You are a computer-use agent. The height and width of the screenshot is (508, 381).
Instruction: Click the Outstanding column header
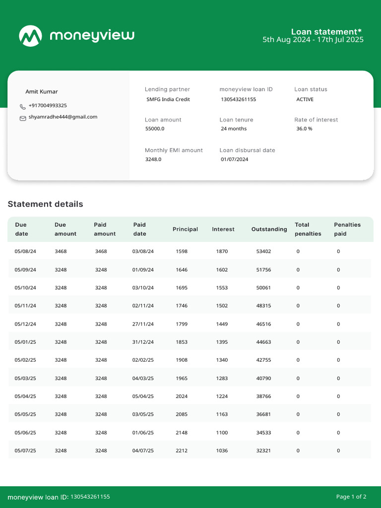click(269, 229)
